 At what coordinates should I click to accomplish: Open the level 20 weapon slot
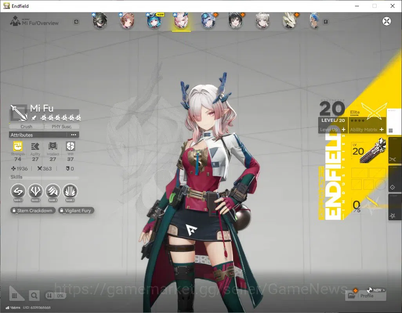(x=369, y=151)
